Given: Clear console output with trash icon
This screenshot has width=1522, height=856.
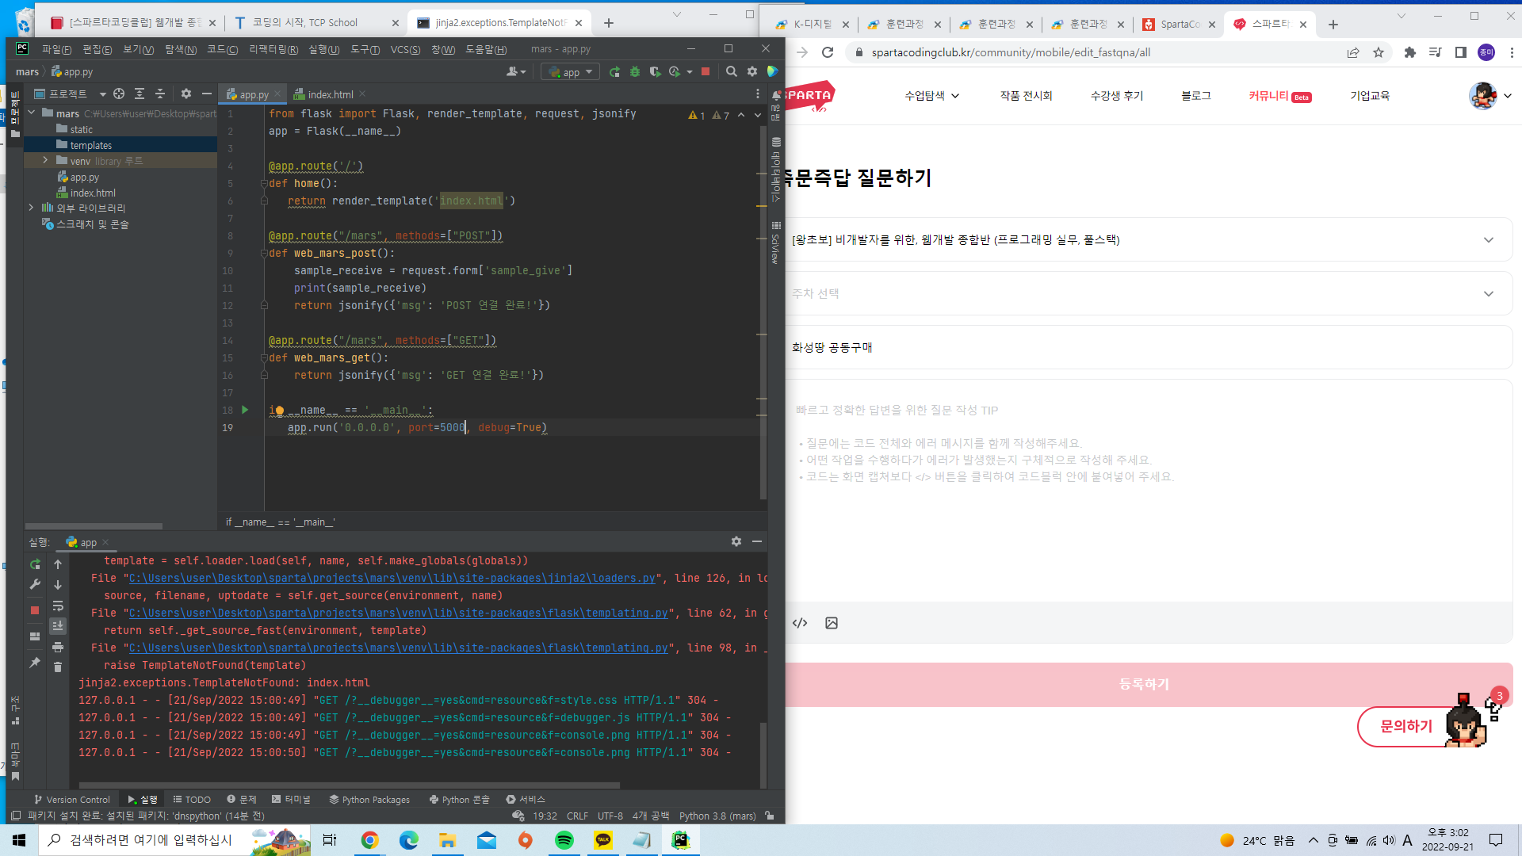Looking at the screenshot, I should [58, 667].
